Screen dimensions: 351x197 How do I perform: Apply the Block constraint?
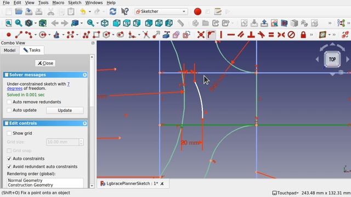click(x=291, y=34)
